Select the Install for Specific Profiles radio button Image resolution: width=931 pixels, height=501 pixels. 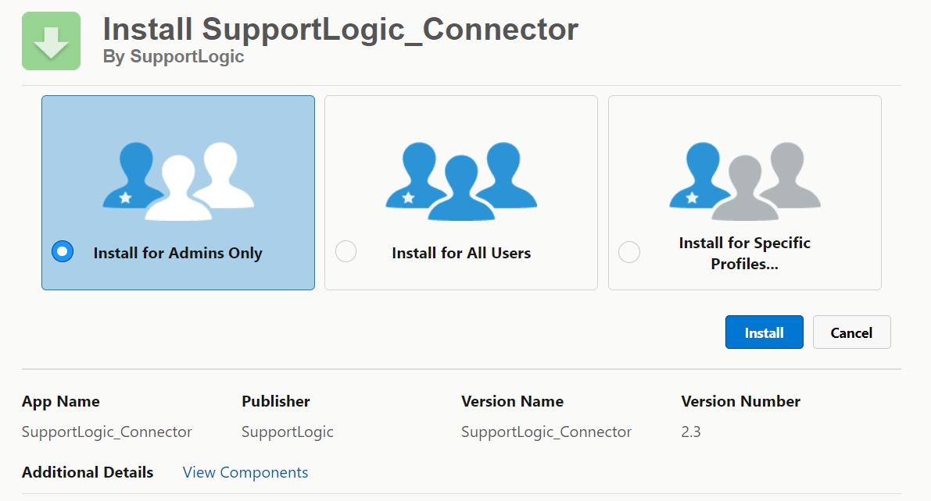[x=628, y=252]
